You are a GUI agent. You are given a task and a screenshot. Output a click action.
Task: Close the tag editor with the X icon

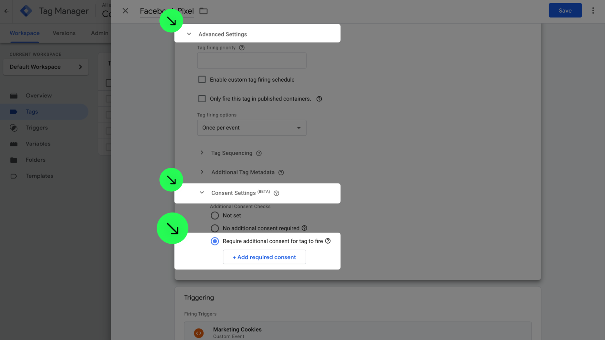[x=125, y=11]
